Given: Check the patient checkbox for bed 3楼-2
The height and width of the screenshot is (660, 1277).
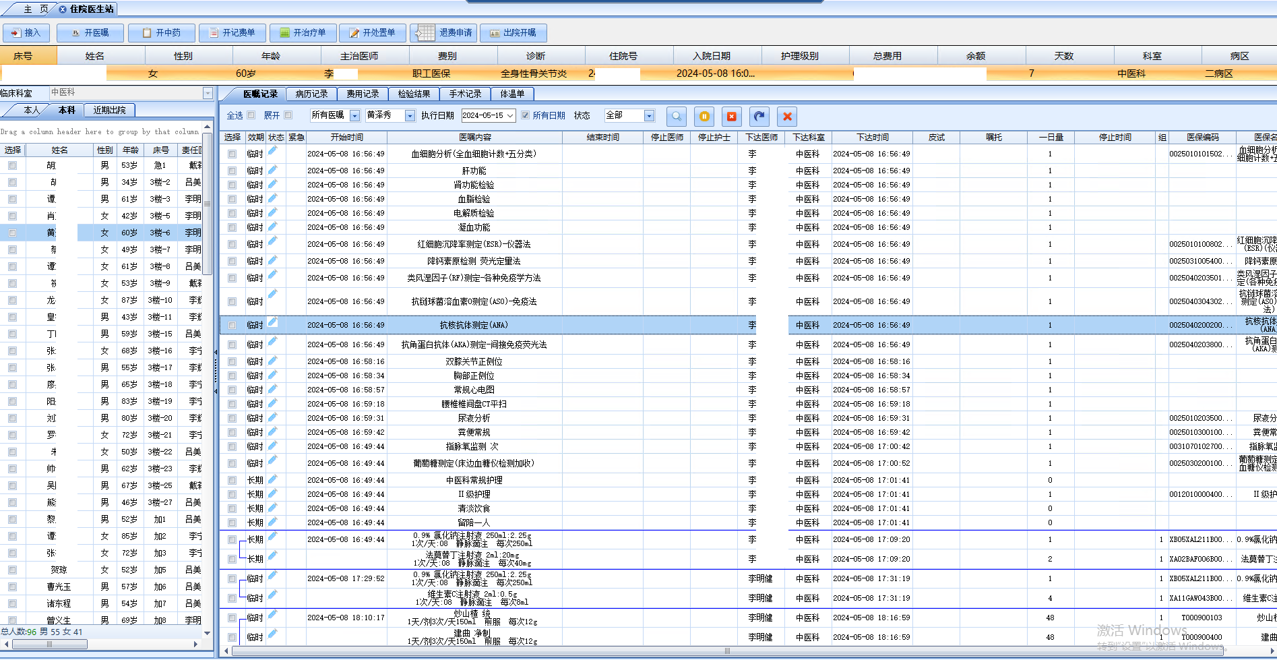Looking at the screenshot, I should click(x=12, y=182).
